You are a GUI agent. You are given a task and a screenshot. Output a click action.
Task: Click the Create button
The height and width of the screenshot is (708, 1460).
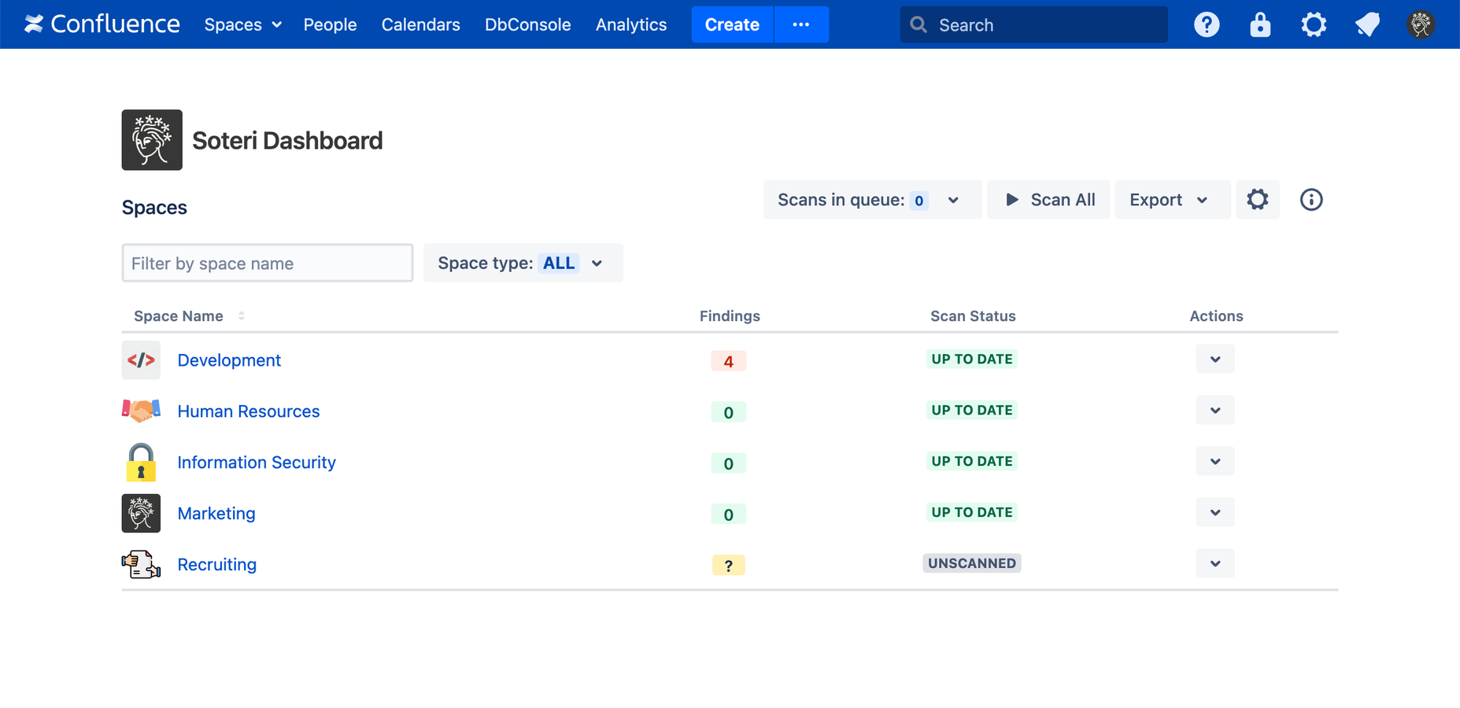[732, 24]
